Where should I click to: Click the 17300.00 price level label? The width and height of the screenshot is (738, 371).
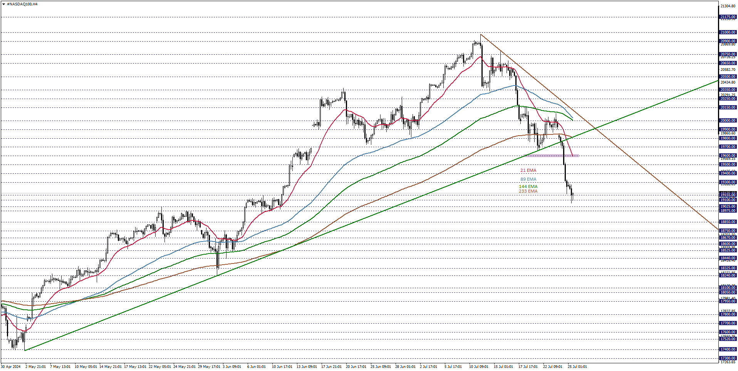(x=728, y=358)
